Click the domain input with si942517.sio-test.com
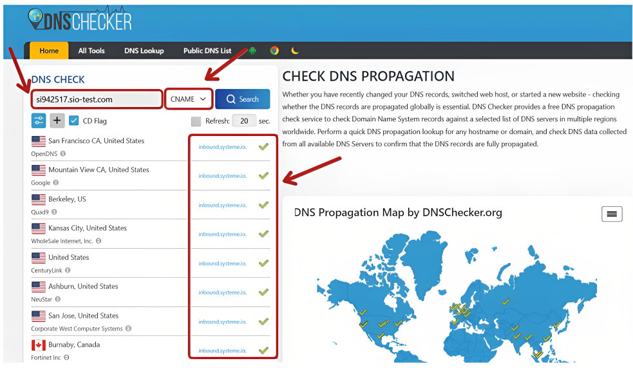This screenshot has height=368, width=633. click(x=97, y=99)
